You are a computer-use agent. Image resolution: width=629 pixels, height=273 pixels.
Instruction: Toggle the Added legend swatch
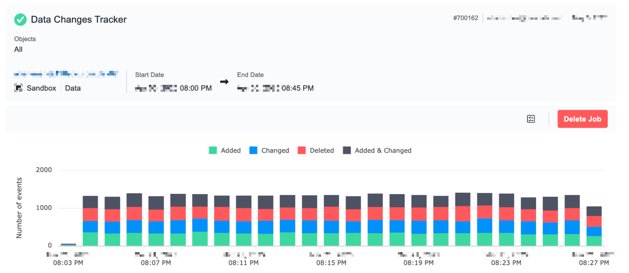click(x=213, y=150)
